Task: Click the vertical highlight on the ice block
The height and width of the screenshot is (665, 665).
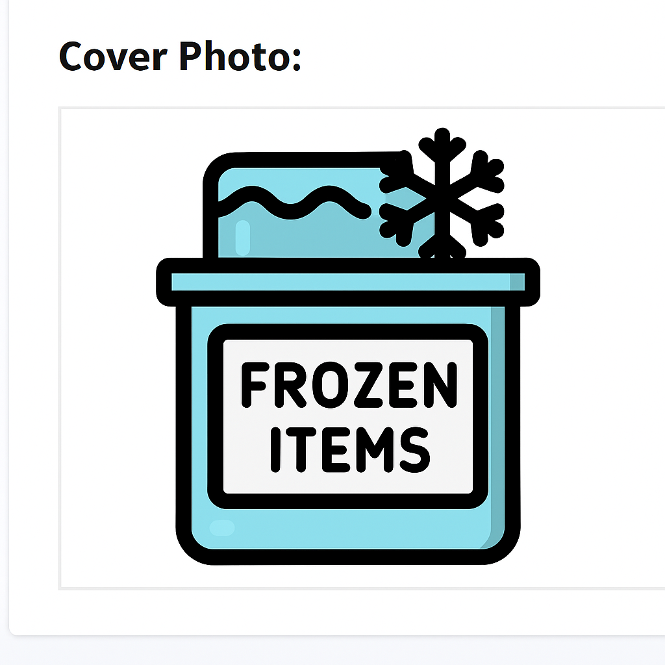Action: (243, 238)
